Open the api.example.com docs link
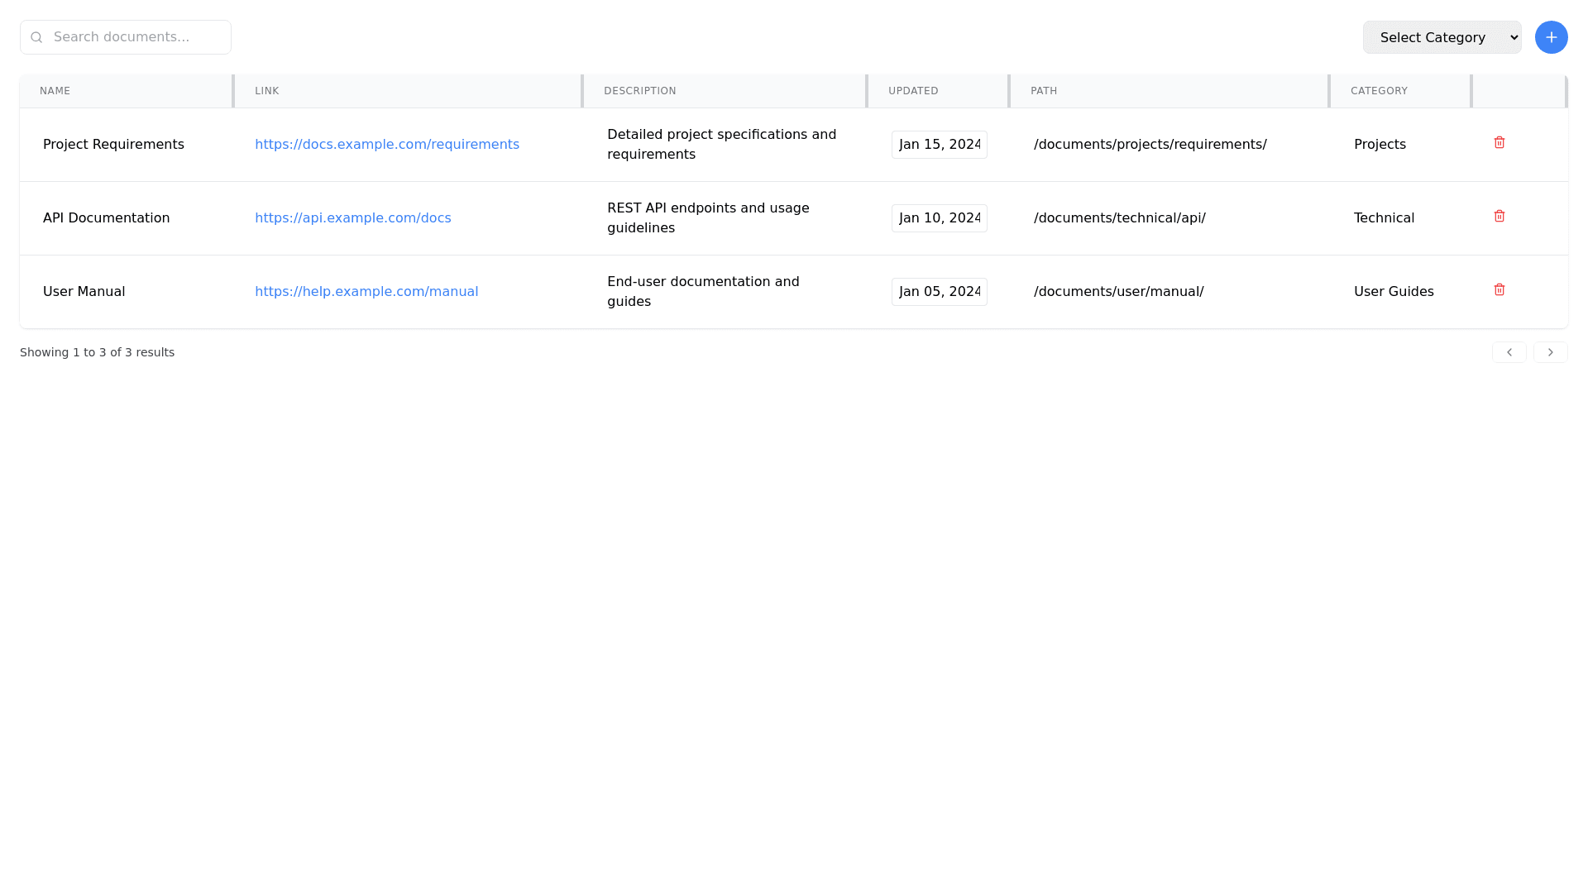 point(352,218)
